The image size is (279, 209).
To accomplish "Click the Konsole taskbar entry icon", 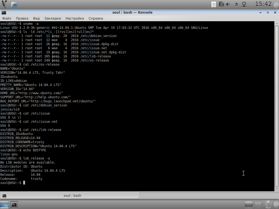I will tap(14, 205).
